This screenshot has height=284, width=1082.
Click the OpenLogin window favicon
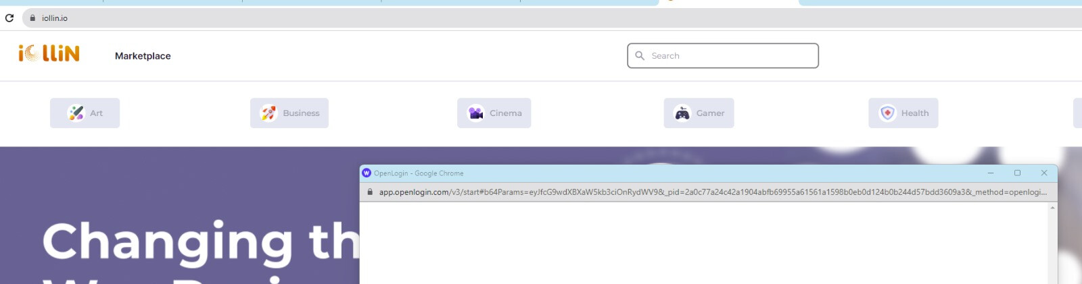(x=367, y=173)
